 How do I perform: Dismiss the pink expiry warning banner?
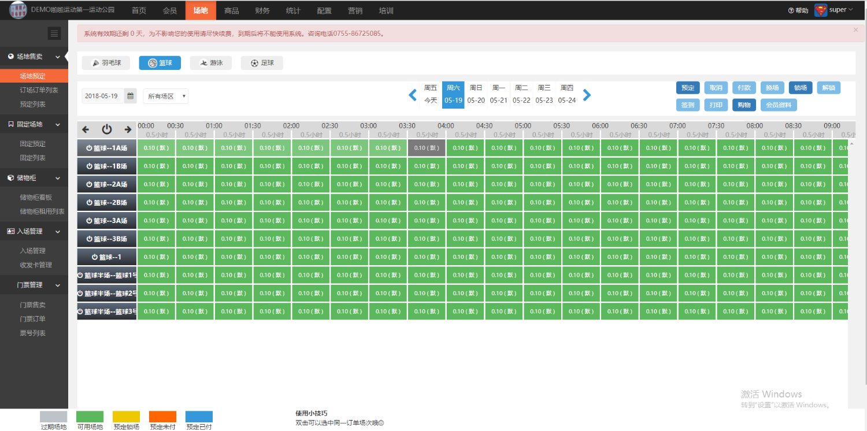(x=856, y=29)
